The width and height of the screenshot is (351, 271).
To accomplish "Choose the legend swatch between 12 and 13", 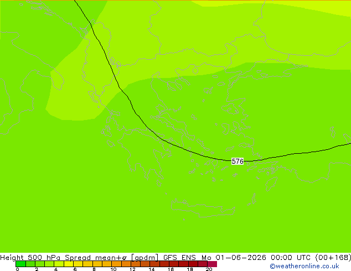I will [136, 264].
